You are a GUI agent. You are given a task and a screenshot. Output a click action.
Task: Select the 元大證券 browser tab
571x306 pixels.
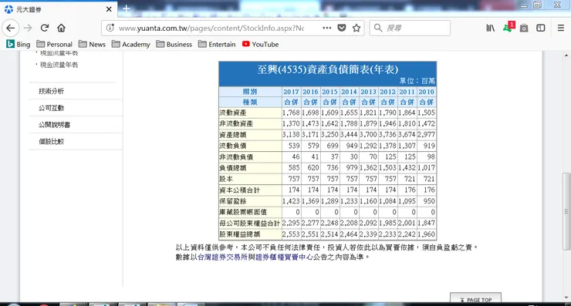[59, 9]
